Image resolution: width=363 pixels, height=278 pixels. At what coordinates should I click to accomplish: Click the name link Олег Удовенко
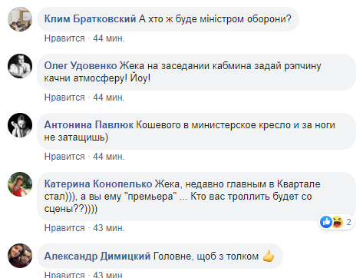click(x=81, y=66)
